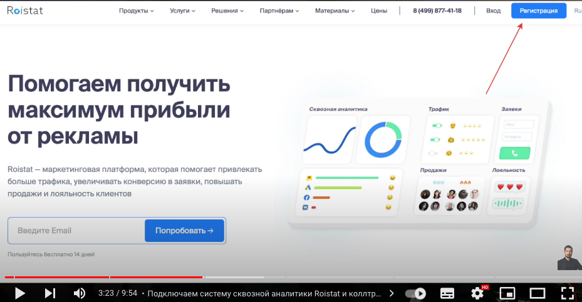Mute the video volume
The height and width of the screenshot is (302, 582).
(x=80, y=293)
